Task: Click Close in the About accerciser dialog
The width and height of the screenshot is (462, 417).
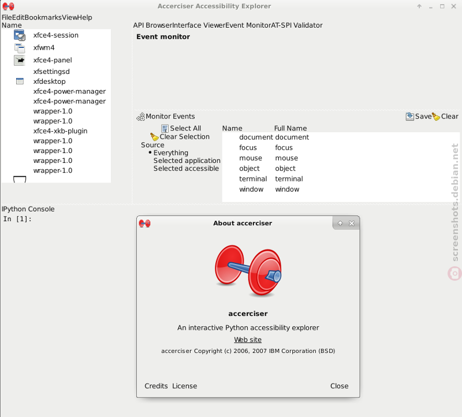Action: pos(339,386)
